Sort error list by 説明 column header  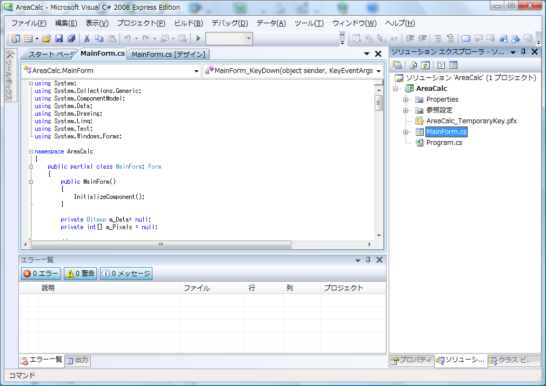[109, 288]
